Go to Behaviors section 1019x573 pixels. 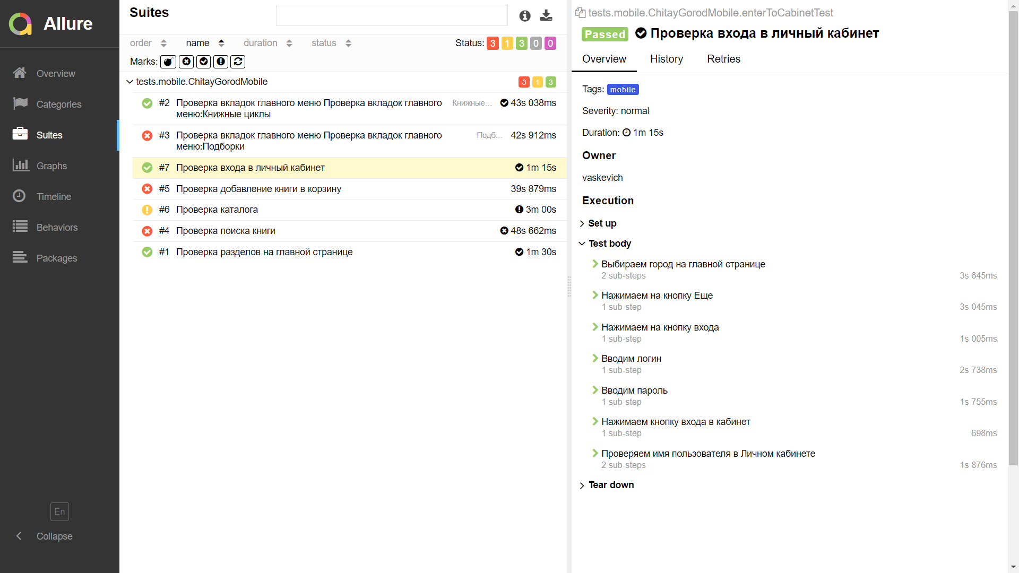coord(57,227)
